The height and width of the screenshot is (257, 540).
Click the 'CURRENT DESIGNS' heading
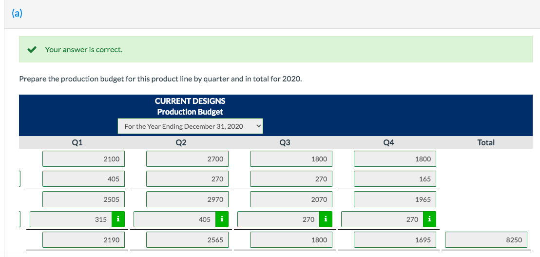pyautogui.click(x=190, y=101)
